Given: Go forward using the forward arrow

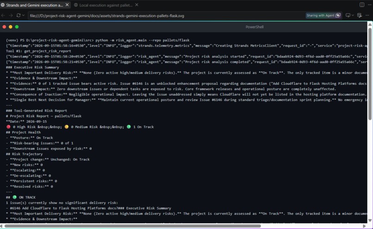Looking at the screenshot, I should click(x=11, y=15).
